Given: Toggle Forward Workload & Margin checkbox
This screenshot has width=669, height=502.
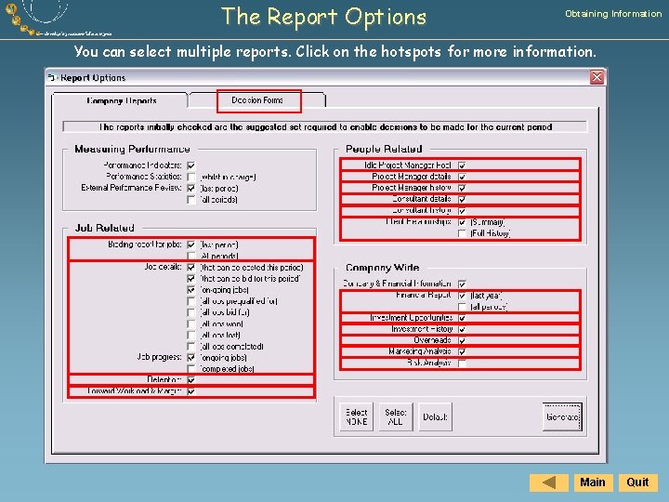Looking at the screenshot, I should click(x=191, y=391).
